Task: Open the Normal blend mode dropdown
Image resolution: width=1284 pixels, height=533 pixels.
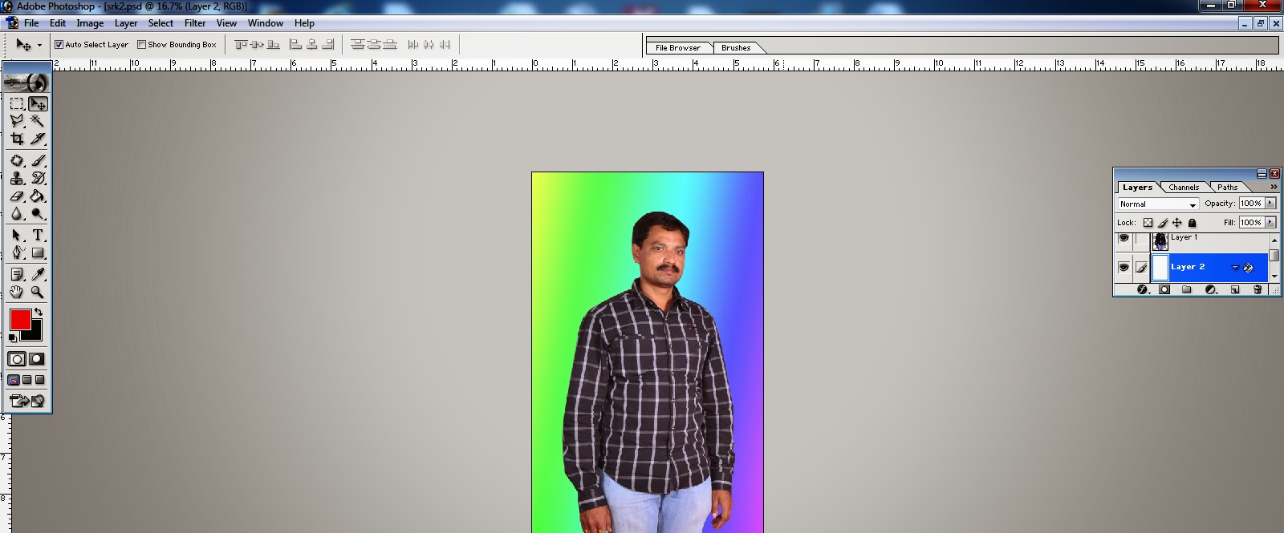Action: click(x=1158, y=204)
